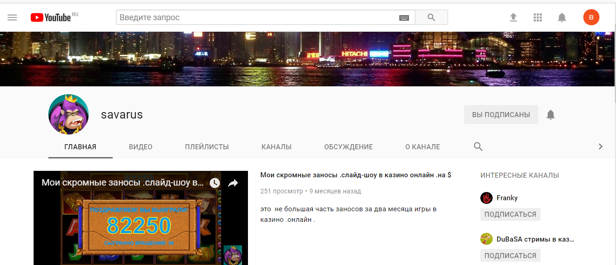Click the channel banner image

click(x=307, y=59)
